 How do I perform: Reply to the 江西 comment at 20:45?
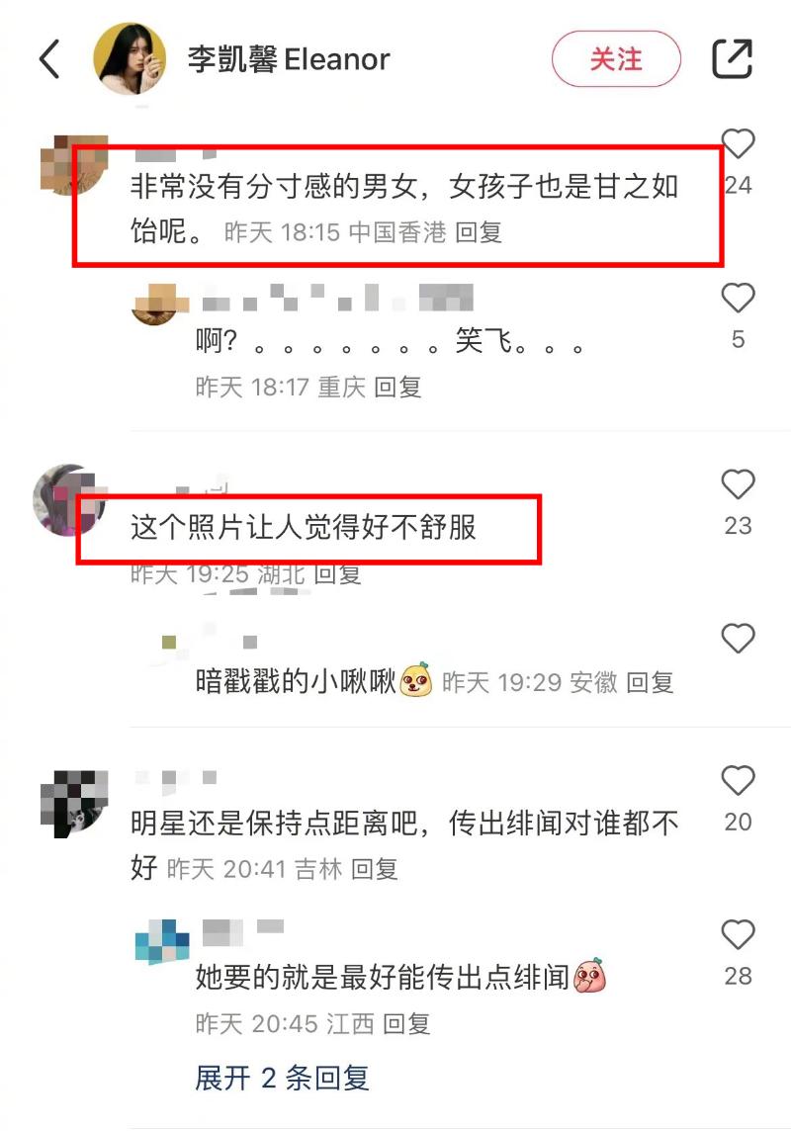(x=406, y=1023)
